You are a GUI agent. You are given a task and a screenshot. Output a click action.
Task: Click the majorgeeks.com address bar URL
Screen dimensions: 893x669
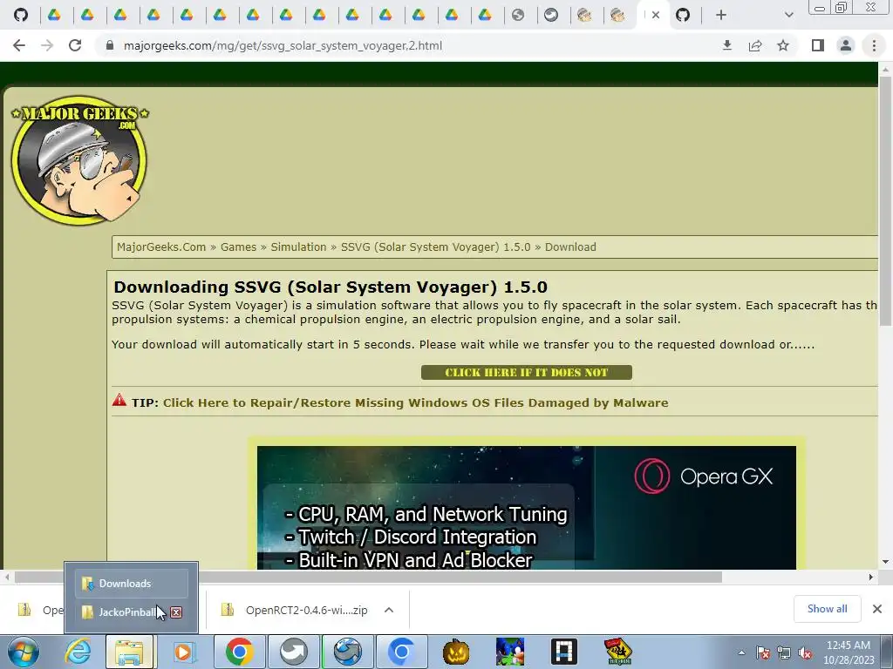click(x=283, y=45)
